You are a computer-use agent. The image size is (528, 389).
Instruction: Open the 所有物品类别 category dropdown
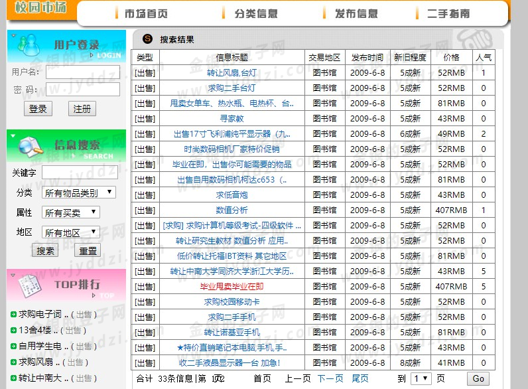pyautogui.click(x=79, y=193)
